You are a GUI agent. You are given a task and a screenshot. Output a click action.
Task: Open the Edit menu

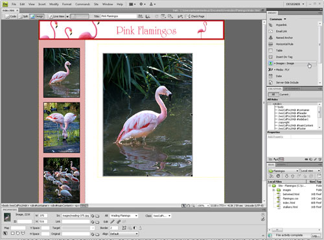point(22,4)
